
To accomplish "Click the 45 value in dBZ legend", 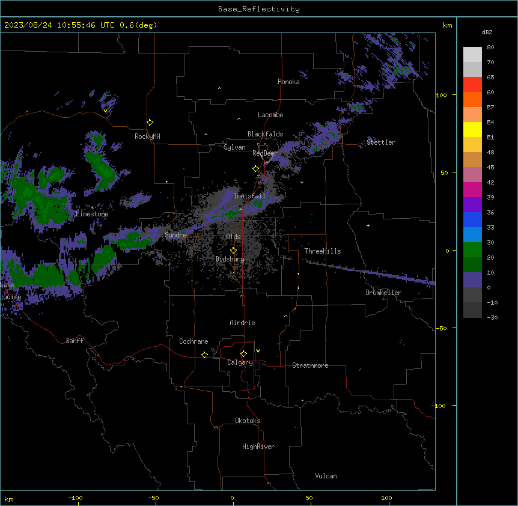I will pyautogui.click(x=490, y=168).
